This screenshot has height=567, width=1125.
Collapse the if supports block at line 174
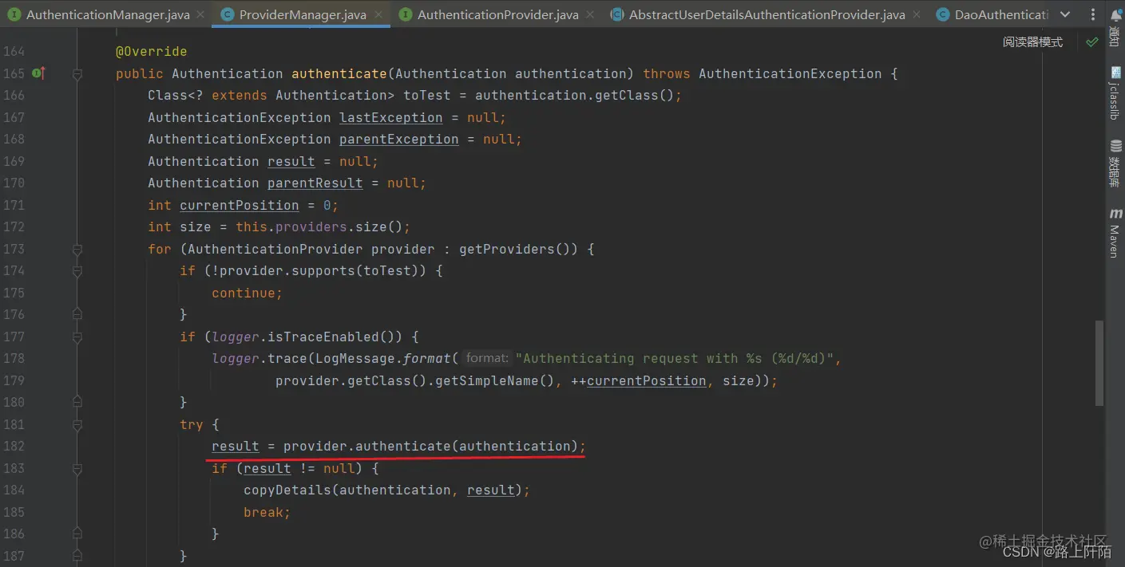coord(77,271)
